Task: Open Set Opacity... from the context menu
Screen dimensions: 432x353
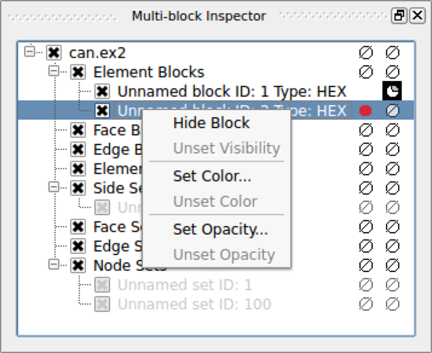Action: tap(220, 229)
